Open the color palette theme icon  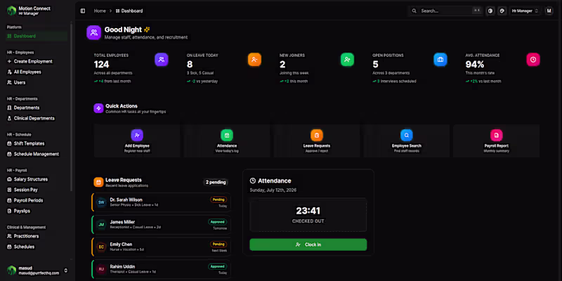tap(502, 11)
